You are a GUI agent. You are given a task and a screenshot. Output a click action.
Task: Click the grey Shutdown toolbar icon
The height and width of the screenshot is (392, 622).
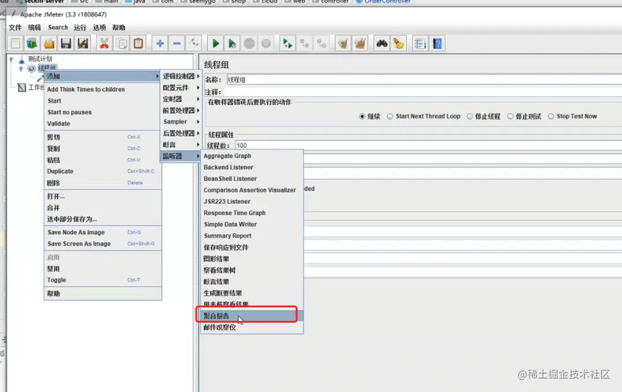coord(266,43)
